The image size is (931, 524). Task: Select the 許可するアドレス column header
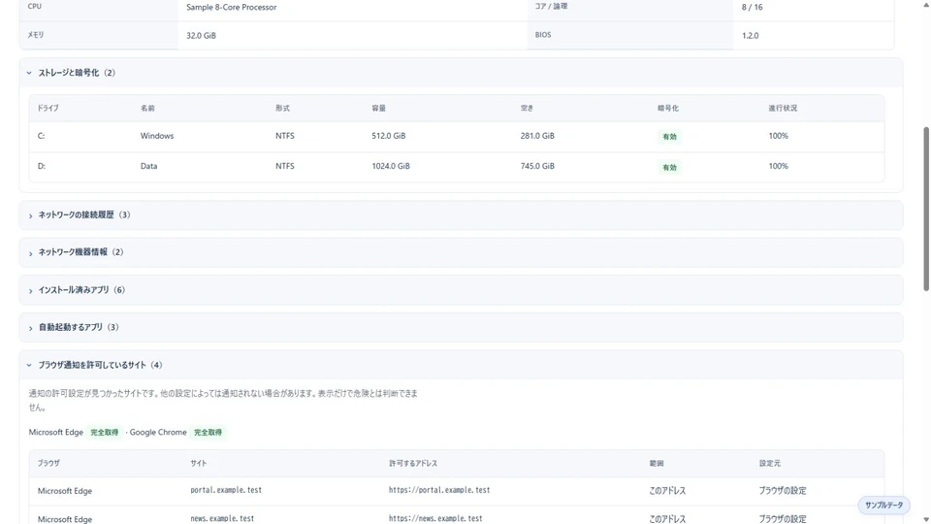(413, 464)
